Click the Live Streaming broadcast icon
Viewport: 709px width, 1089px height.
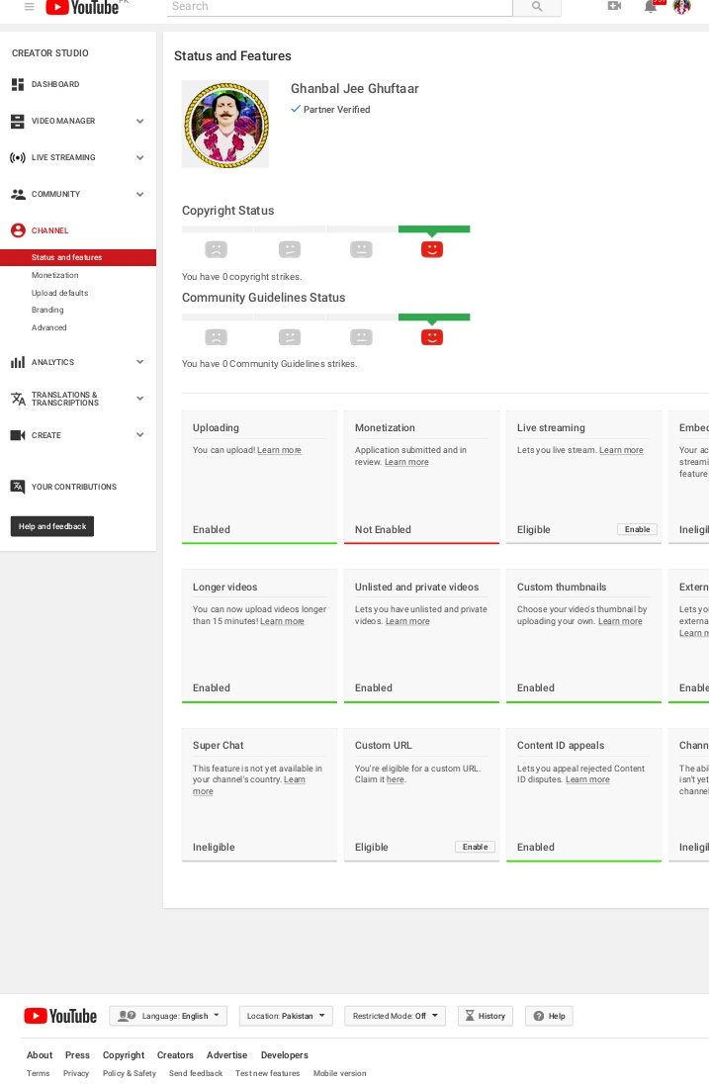click(x=18, y=157)
